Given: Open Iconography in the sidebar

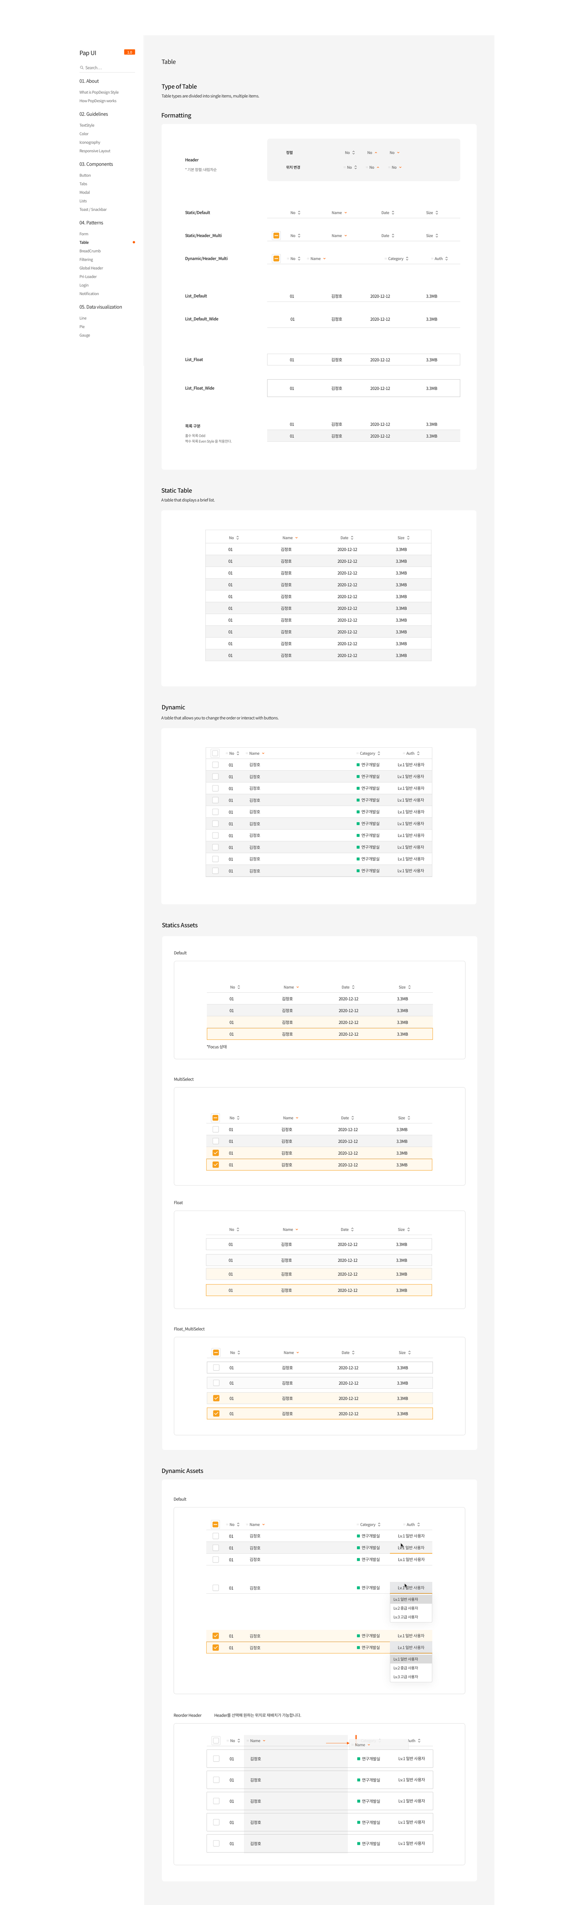Looking at the screenshot, I should pos(89,142).
